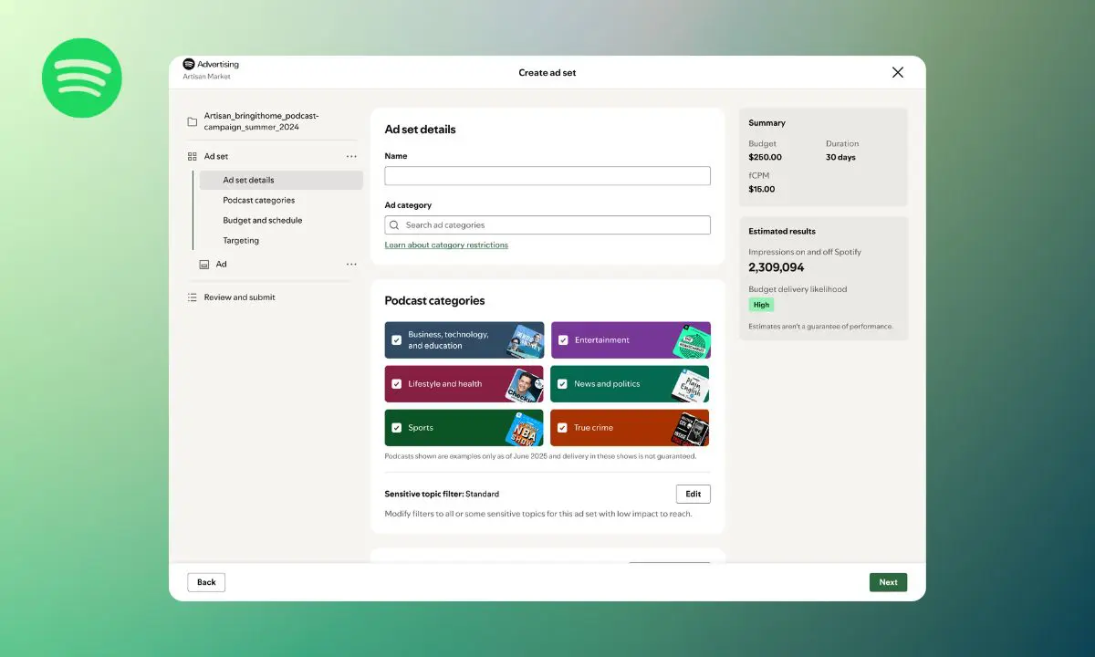Uncheck the Sports podcast category
This screenshot has height=657, width=1095.
point(396,428)
